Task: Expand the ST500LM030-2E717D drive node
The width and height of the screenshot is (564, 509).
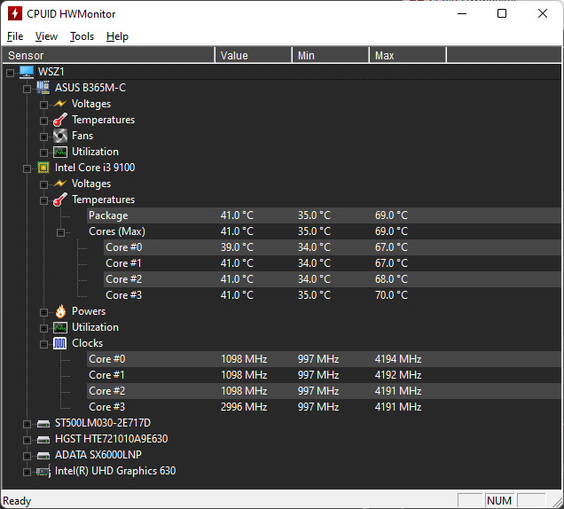Action: coord(27,425)
